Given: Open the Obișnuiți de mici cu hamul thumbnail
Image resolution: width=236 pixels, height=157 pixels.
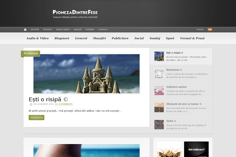Looking at the screenshot, I should (x=159, y=108).
